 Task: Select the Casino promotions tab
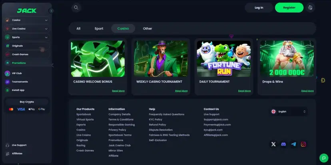pos(123,28)
